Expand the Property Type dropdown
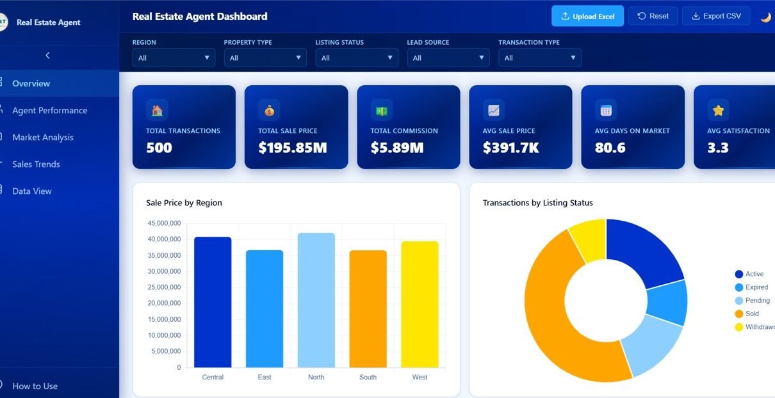The height and width of the screenshot is (398, 775). pyautogui.click(x=265, y=58)
